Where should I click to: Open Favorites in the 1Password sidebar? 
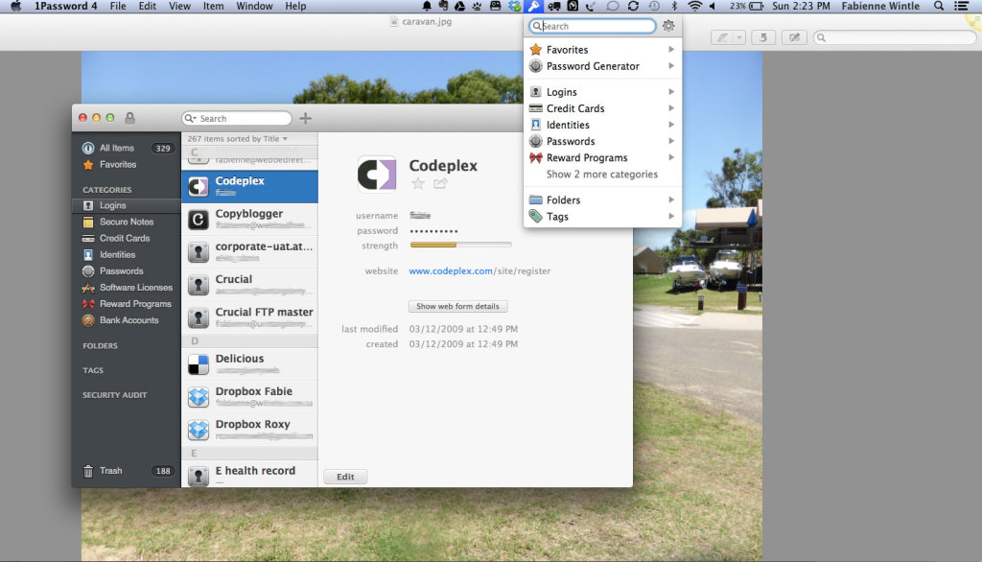coord(126,164)
